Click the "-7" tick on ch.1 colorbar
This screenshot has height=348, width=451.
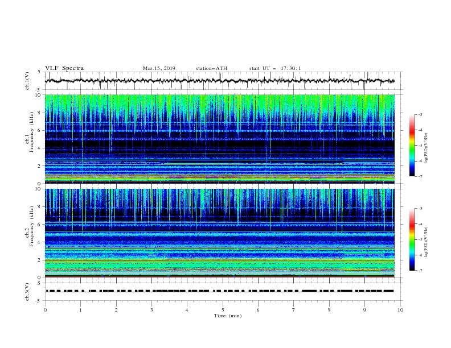click(x=420, y=176)
